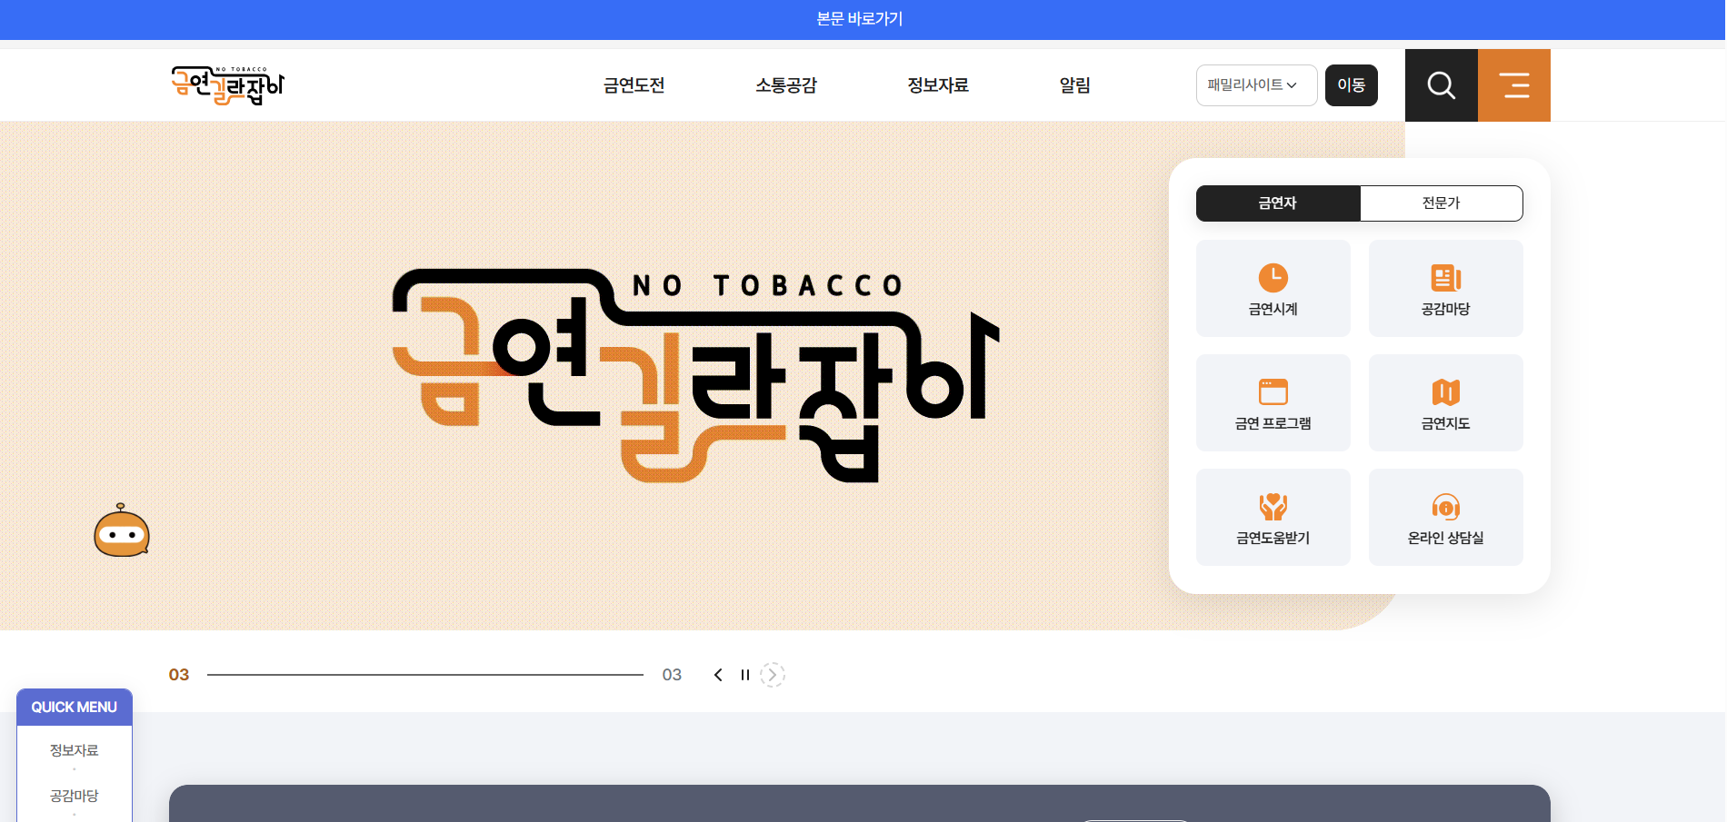Click the slide progress bar
Viewport: 1727px width, 822px height.
point(425,675)
